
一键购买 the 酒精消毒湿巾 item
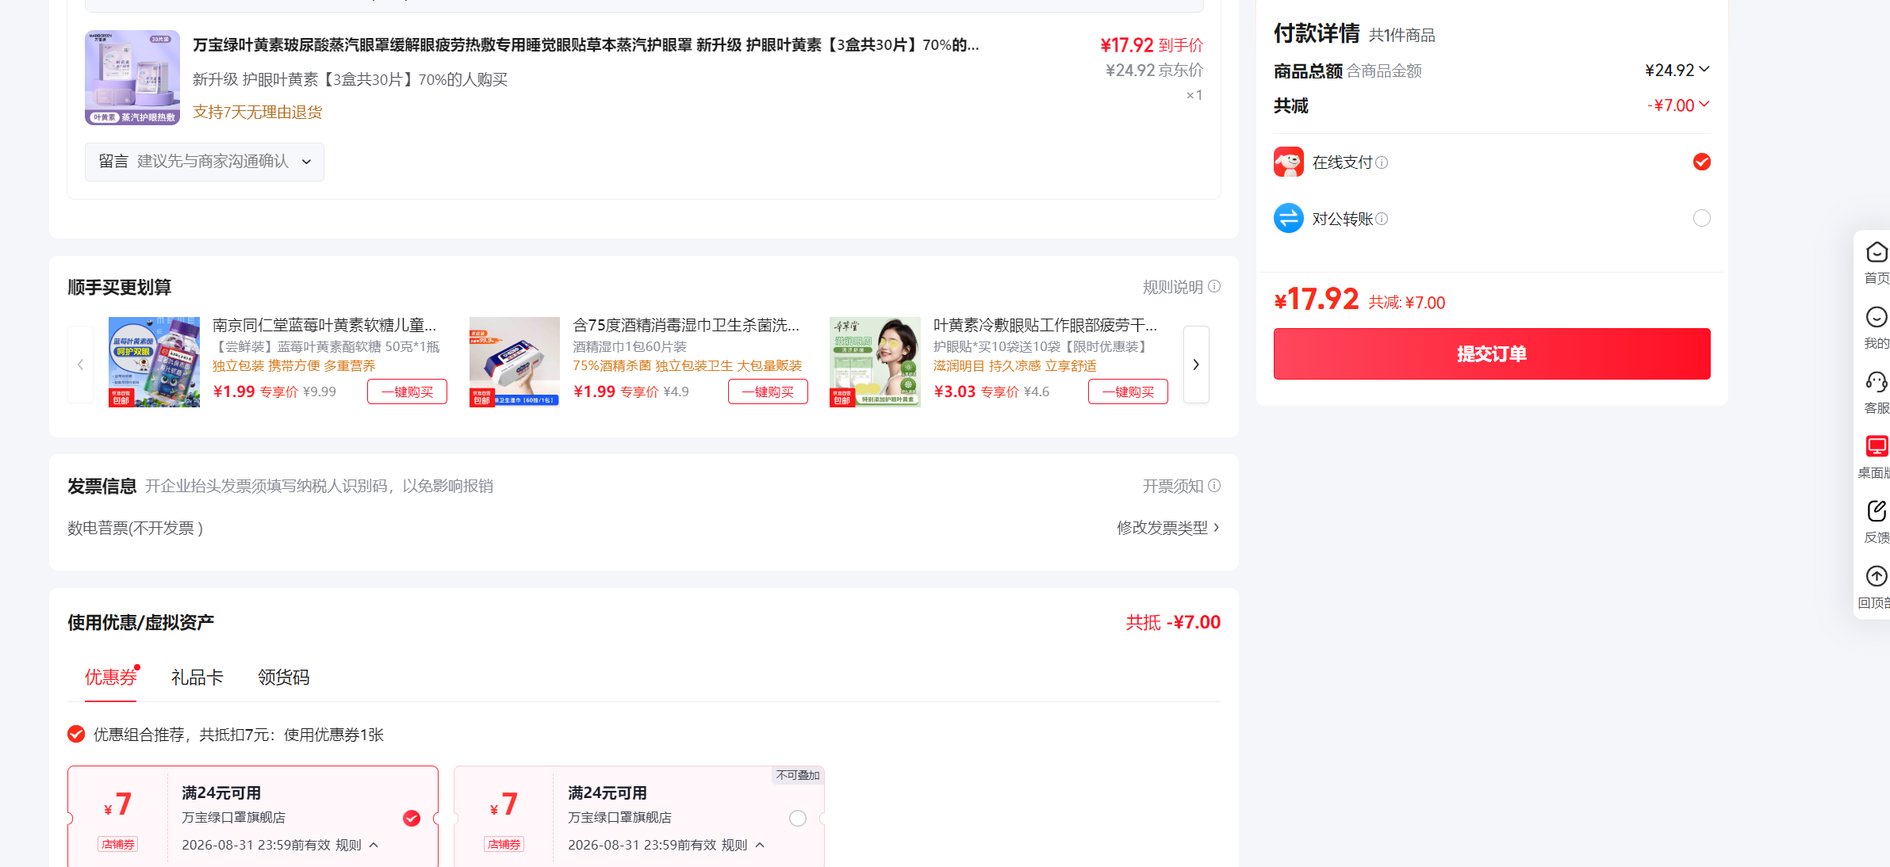click(768, 391)
